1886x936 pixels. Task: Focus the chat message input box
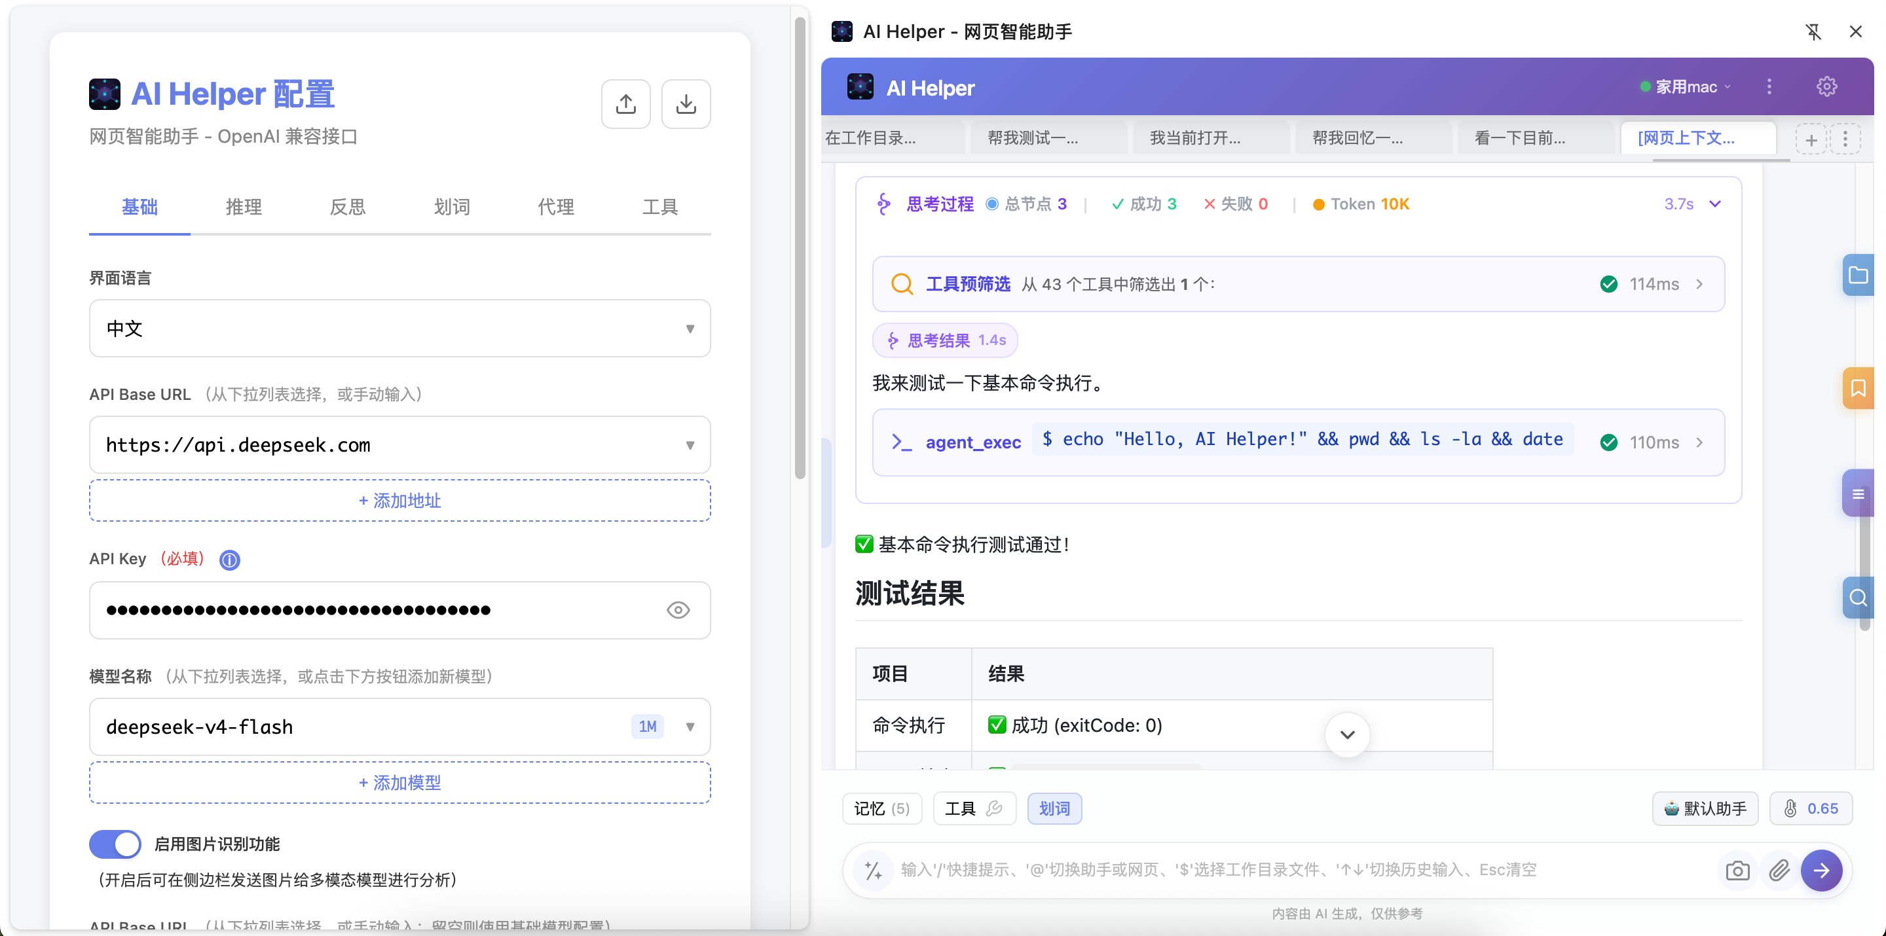[x=1303, y=870]
